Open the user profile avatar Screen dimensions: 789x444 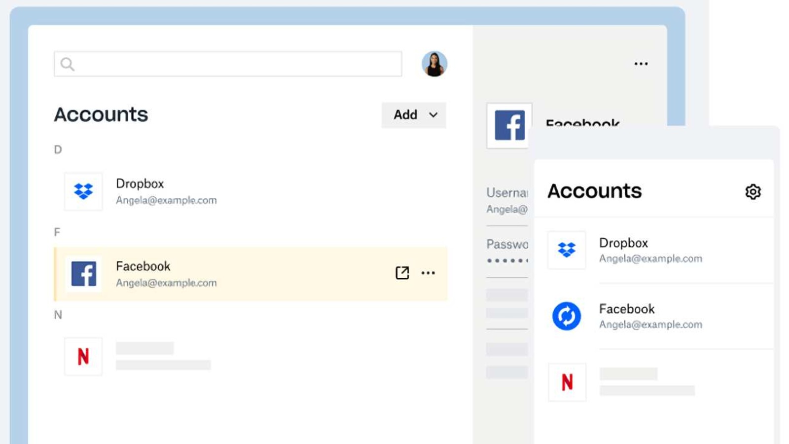[434, 64]
